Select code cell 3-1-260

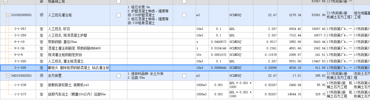20,61
